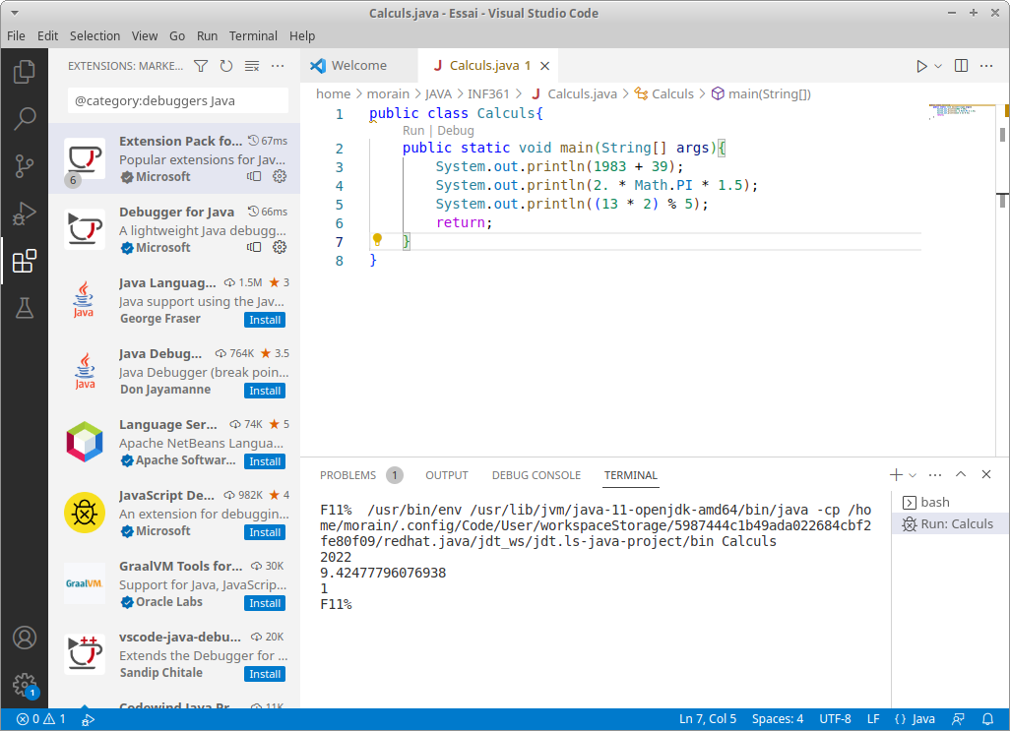Viewport: 1010px width, 731px height.
Task: Clear extensions search results icon
Action: pyautogui.click(x=252, y=66)
